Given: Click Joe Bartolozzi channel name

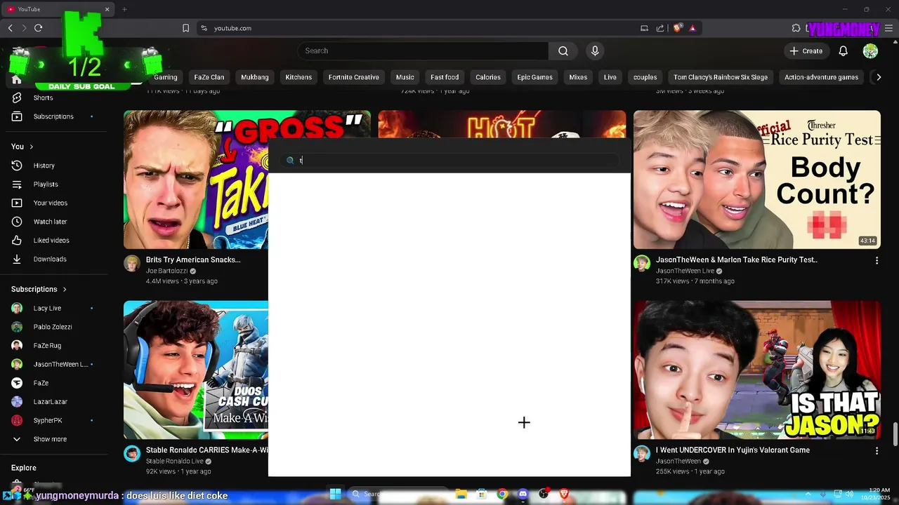Looking at the screenshot, I should point(166,271).
